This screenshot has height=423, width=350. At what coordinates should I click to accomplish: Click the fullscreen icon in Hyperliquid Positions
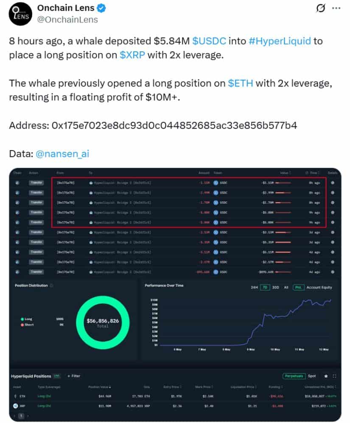point(334,376)
